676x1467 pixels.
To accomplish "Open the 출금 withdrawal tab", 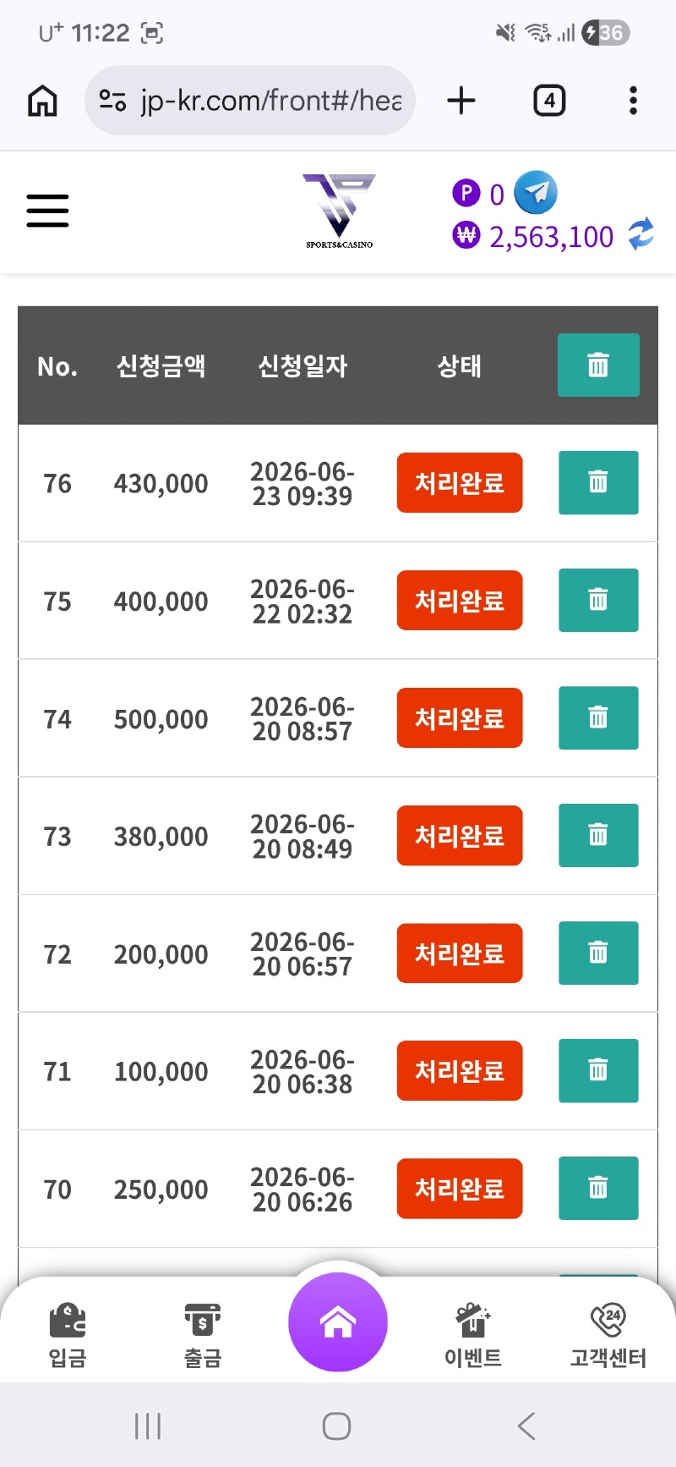I will click(203, 1336).
